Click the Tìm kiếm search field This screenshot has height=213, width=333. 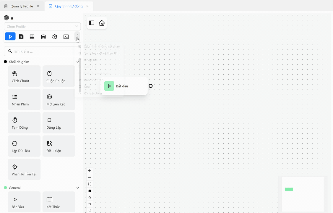[42, 51]
